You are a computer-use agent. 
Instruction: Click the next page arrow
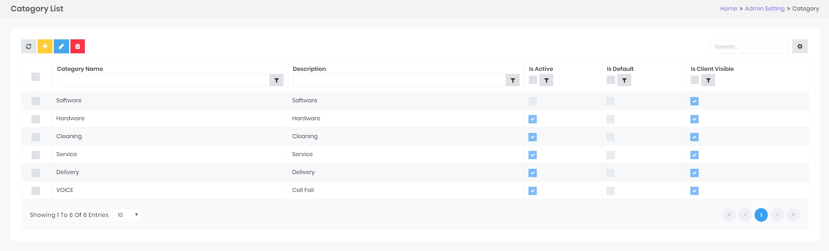[x=777, y=215]
